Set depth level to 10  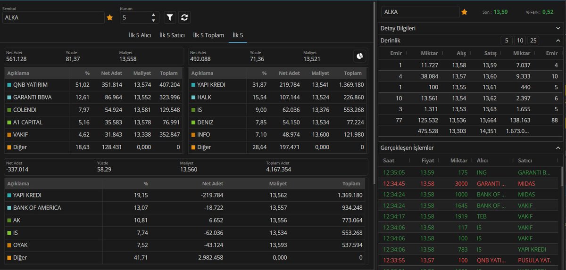tap(520, 41)
